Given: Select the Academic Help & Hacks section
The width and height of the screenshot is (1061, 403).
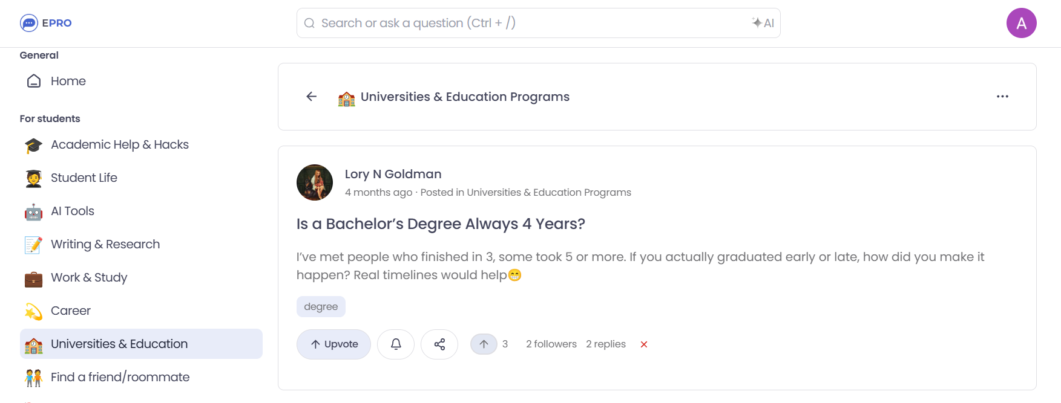Looking at the screenshot, I should point(119,145).
